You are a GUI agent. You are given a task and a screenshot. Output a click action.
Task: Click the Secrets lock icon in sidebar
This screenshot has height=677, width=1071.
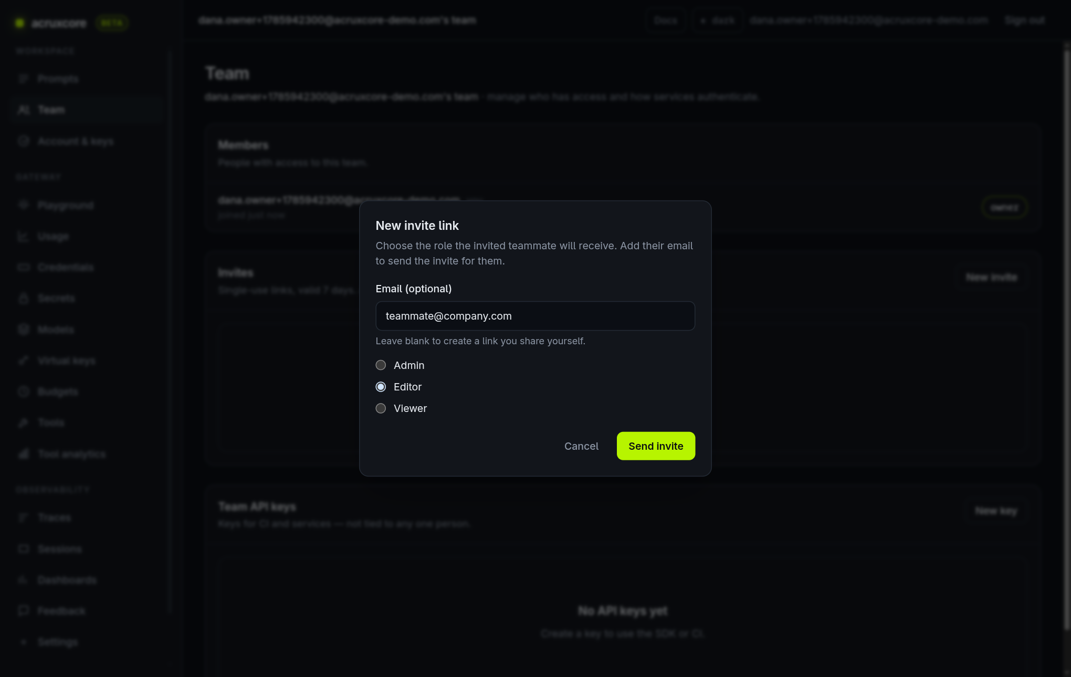[x=23, y=299]
